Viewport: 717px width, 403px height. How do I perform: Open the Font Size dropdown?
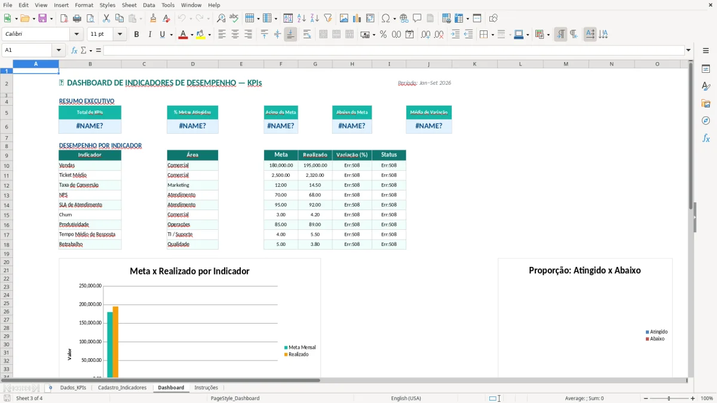click(x=119, y=35)
